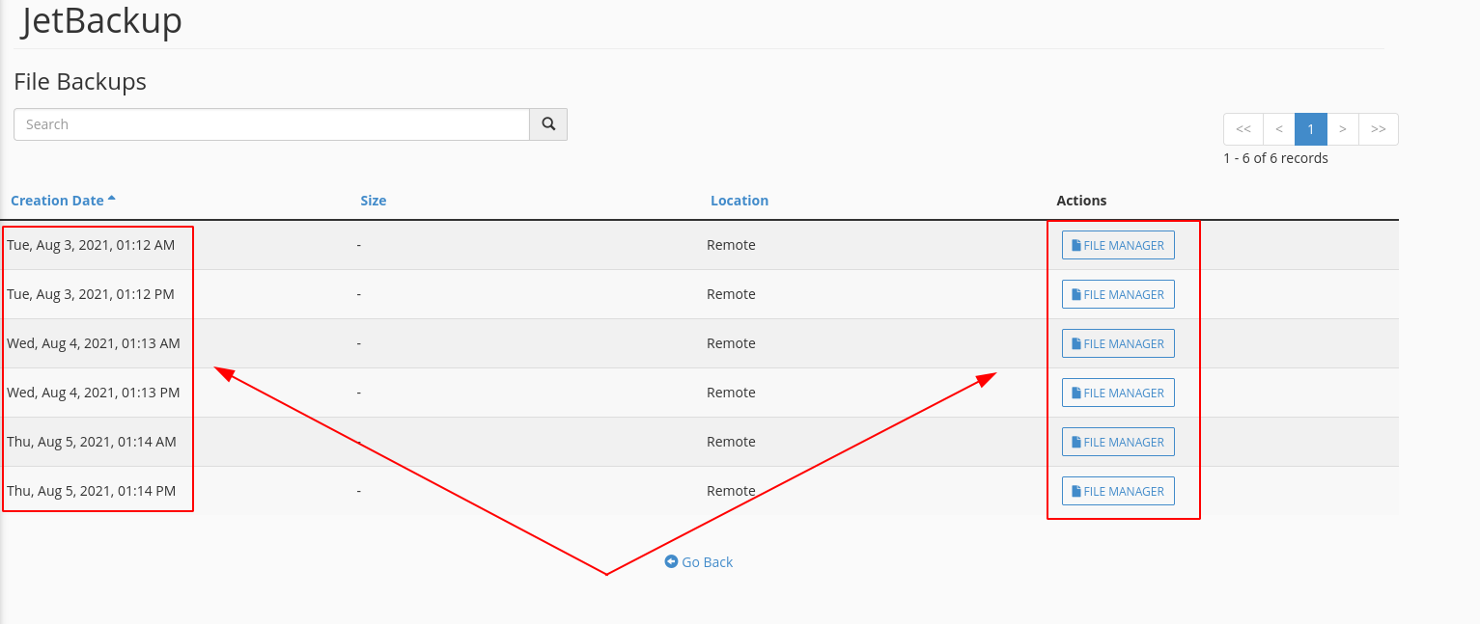This screenshot has width=1480, height=624.
Task: Open File Manager for Aug 3 01:12 AM backup
Action: (1118, 245)
